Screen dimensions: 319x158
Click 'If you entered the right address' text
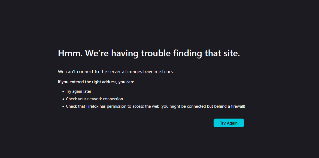pos(87,82)
